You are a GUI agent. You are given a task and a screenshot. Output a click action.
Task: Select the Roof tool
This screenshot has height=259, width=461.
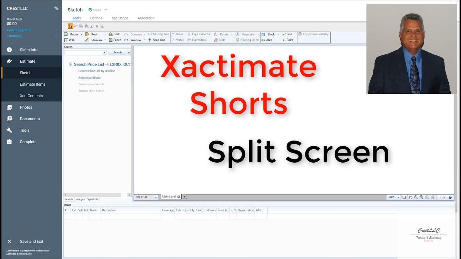coord(91,34)
